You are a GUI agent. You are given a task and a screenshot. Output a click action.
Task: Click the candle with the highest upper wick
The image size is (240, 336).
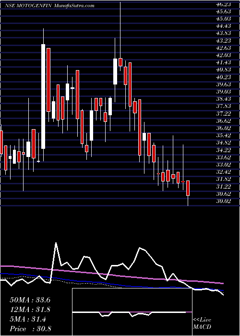[120, 62]
